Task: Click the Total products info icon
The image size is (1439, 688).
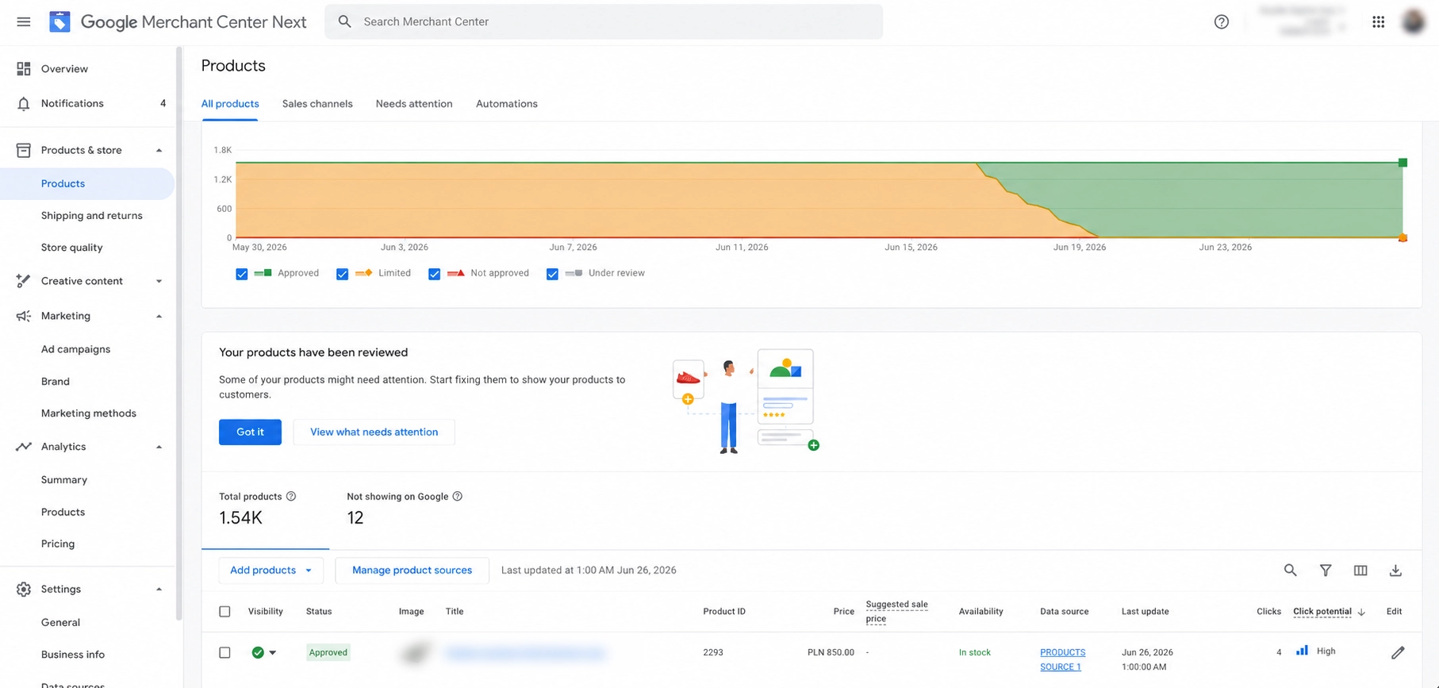Action: pyautogui.click(x=291, y=496)
